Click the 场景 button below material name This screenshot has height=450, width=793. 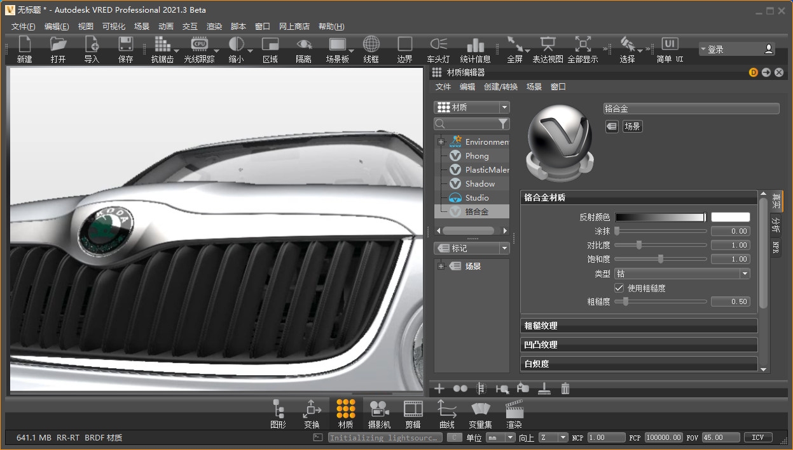tap(632, 126)
